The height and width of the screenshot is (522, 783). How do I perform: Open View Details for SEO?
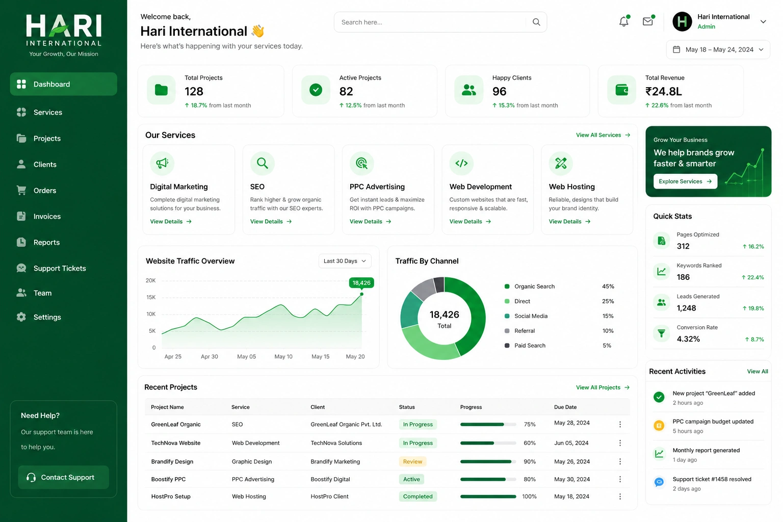(271, 222)
